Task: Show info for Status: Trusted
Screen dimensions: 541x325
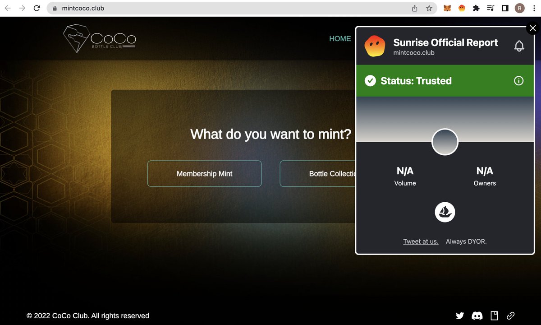Action: click(x=519, y=81)
